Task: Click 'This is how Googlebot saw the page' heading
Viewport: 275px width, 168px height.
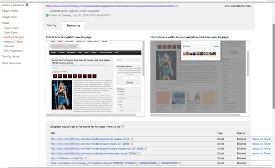Action: (x=69, y=37)
